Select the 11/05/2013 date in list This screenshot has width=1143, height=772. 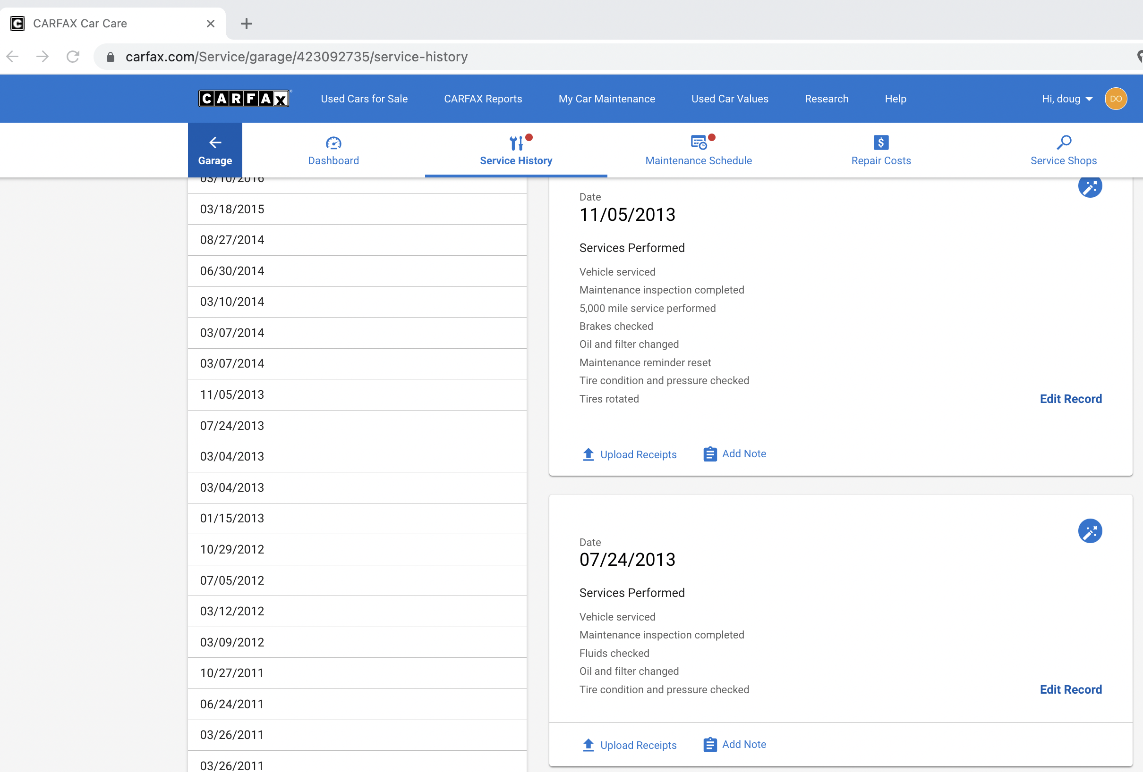(357, 394)
